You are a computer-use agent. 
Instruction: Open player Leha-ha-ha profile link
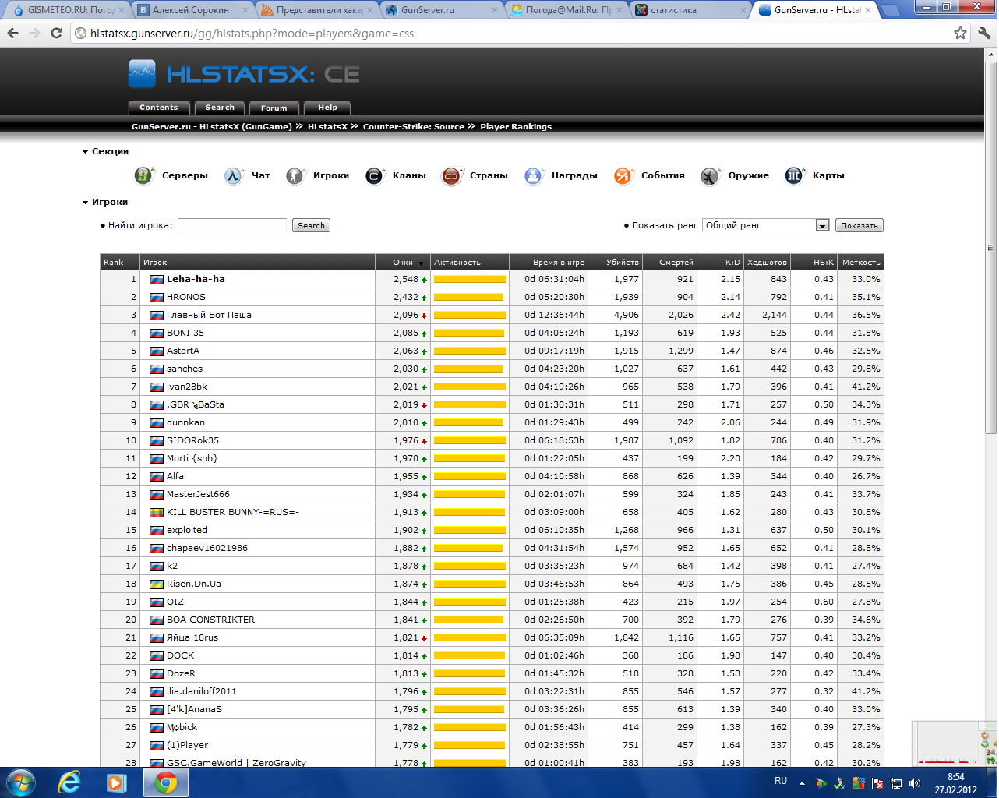[196, 279]
